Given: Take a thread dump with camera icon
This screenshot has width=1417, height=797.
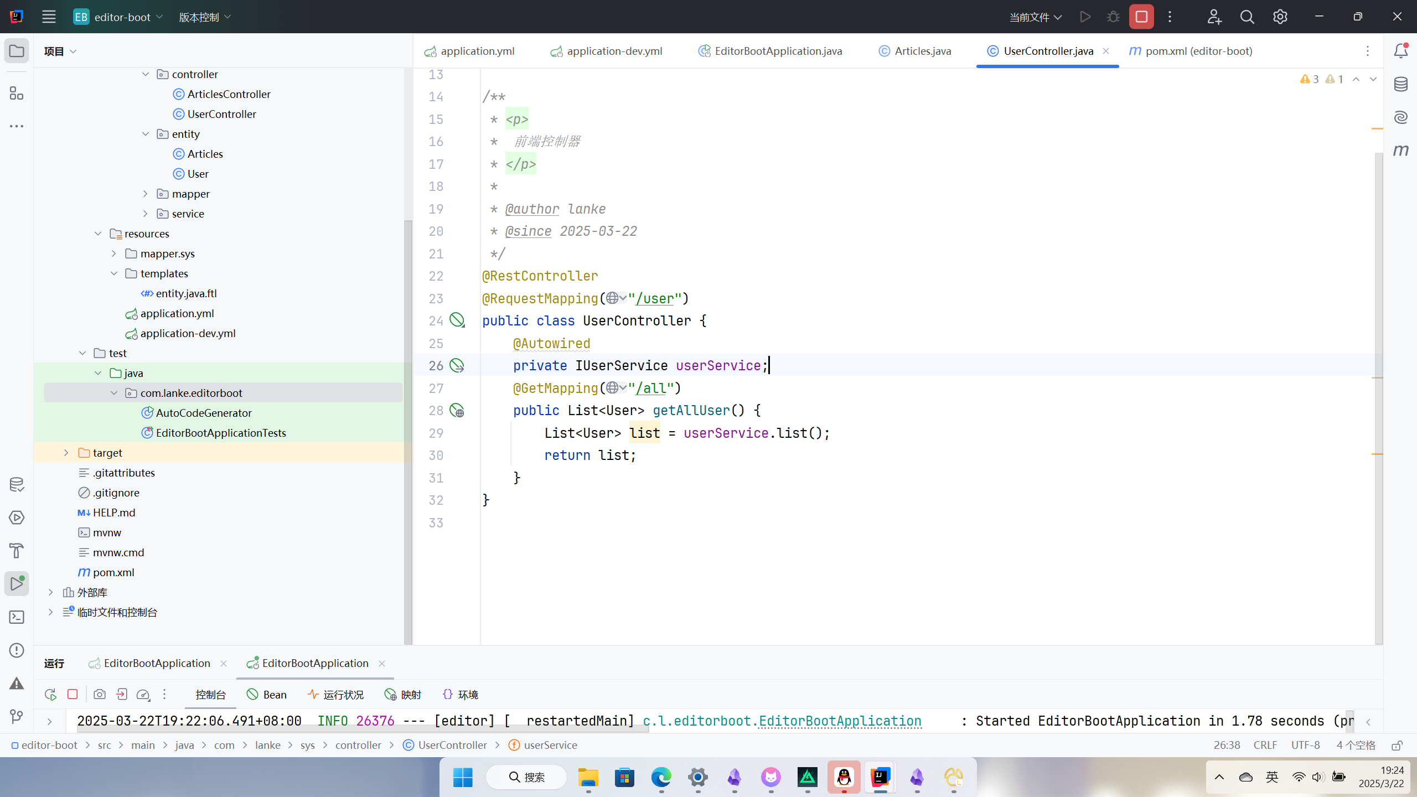Looking at the screenshot, I should 100,694.
